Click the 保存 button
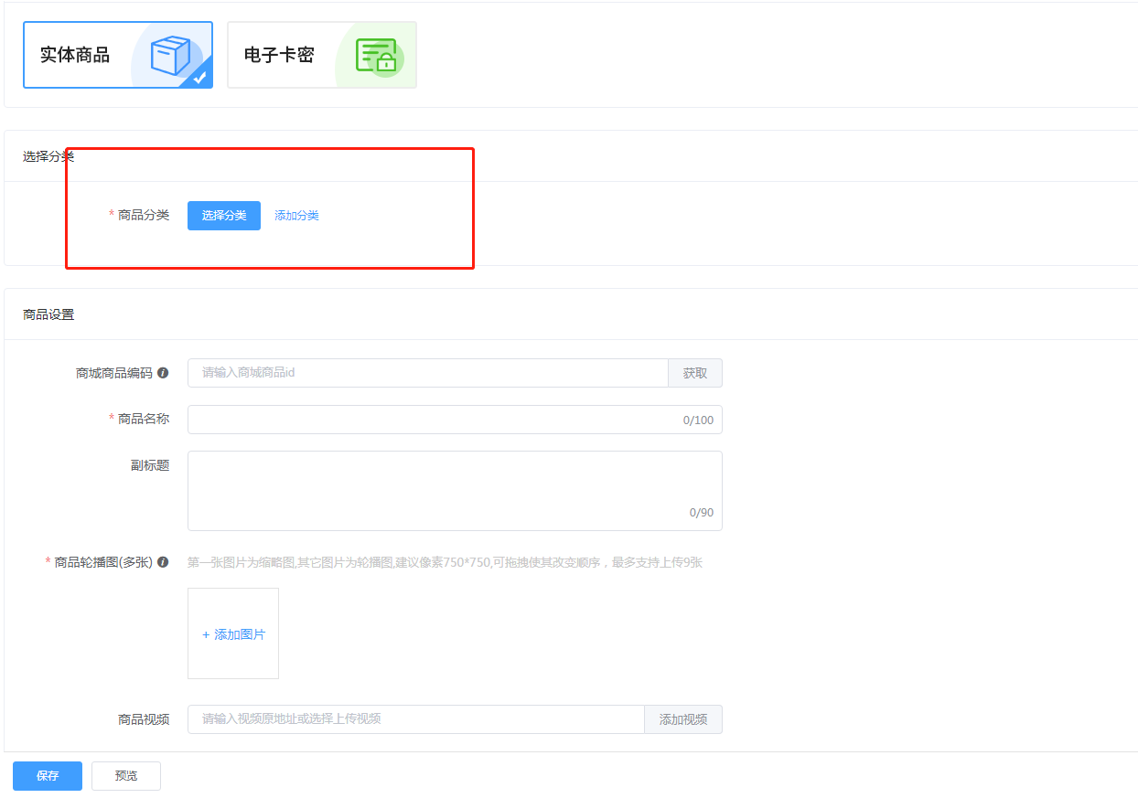 point(48,776)
